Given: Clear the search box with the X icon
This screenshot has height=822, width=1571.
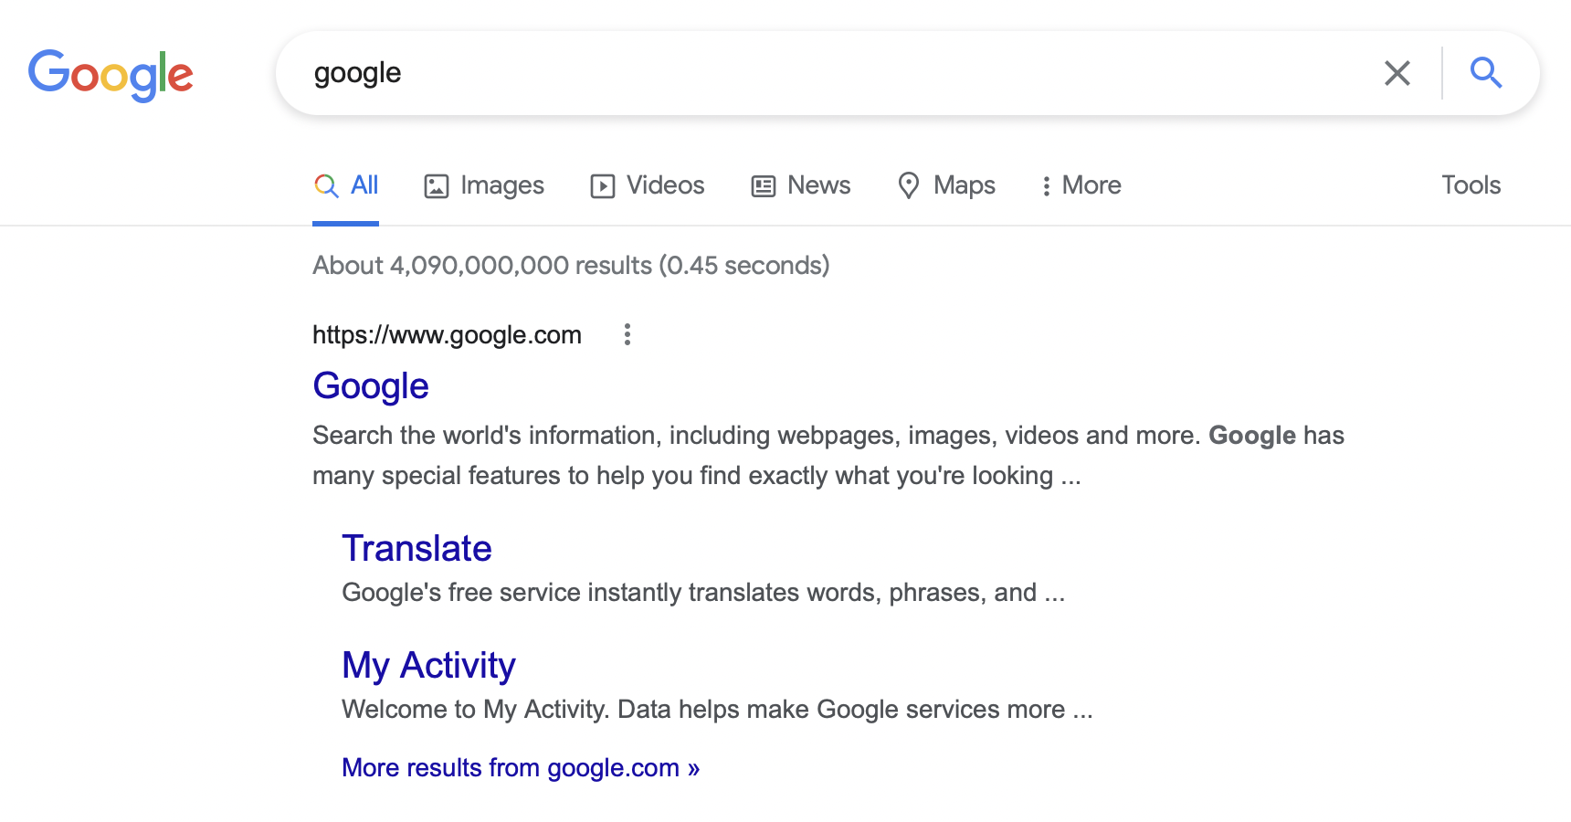Looking at the screenshot, I should click(1397, 73).
